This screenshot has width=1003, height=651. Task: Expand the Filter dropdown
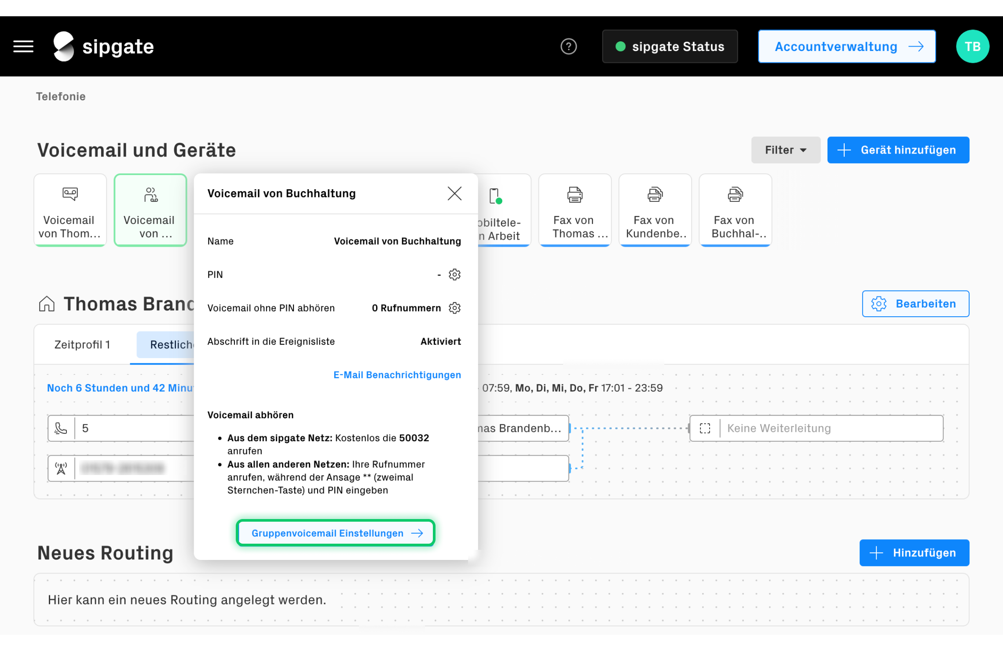click(x=785, y=150)
